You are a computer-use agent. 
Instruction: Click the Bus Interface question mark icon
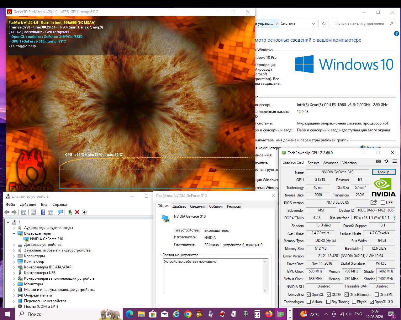click(394, 218)
